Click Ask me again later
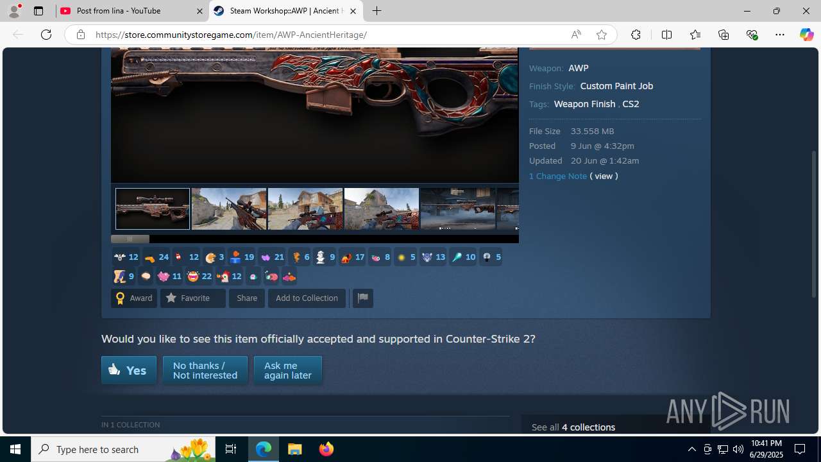Image resolution: width=821 pixels, height=462 pixels. coord(288,370)
